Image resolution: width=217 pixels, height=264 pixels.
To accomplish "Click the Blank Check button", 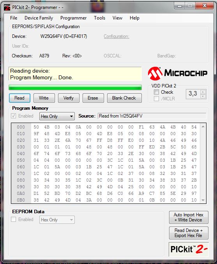I will point(124,98).
